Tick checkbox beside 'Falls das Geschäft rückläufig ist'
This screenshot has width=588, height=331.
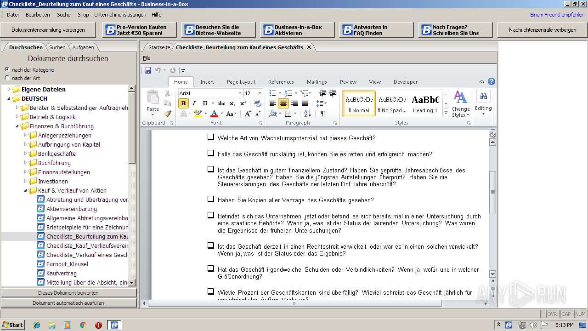210,153
